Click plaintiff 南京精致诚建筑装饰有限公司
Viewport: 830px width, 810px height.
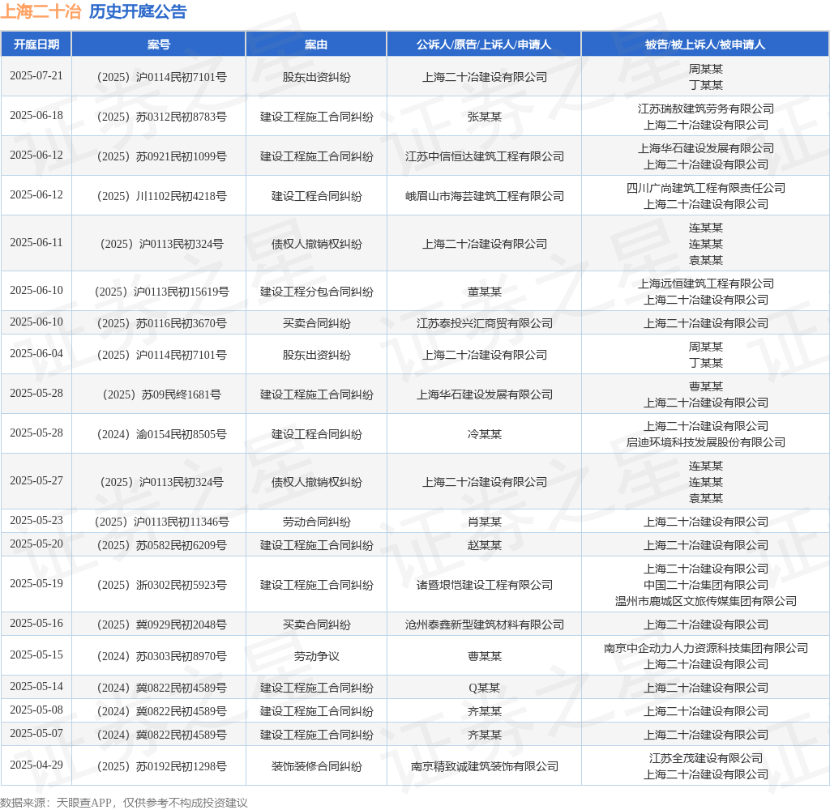coord(485,766)
